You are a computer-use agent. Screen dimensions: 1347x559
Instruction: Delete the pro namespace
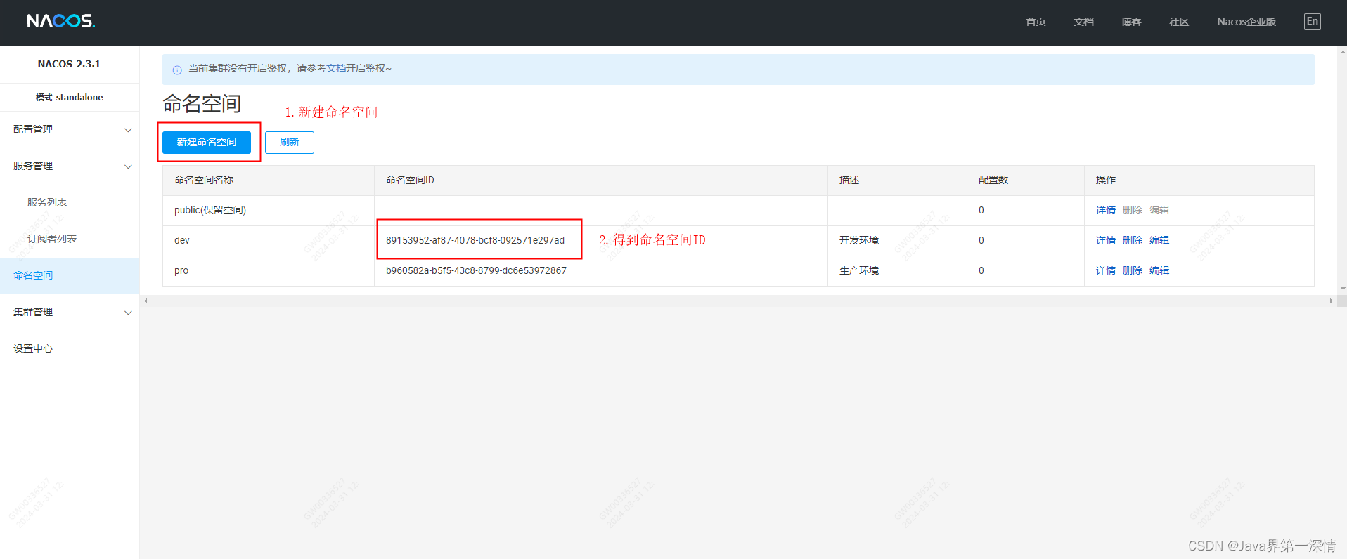pos(1133,270)
